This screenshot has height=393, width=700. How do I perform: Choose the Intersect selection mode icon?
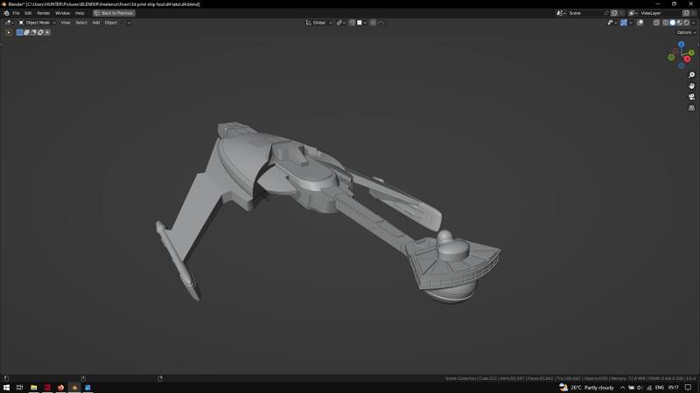[47, 32]
